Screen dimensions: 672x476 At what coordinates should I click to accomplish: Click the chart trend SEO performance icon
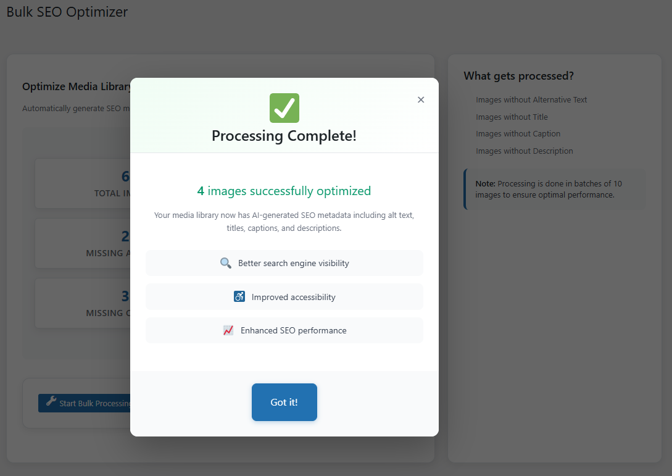pyautogui.click(x=228, y=330)
